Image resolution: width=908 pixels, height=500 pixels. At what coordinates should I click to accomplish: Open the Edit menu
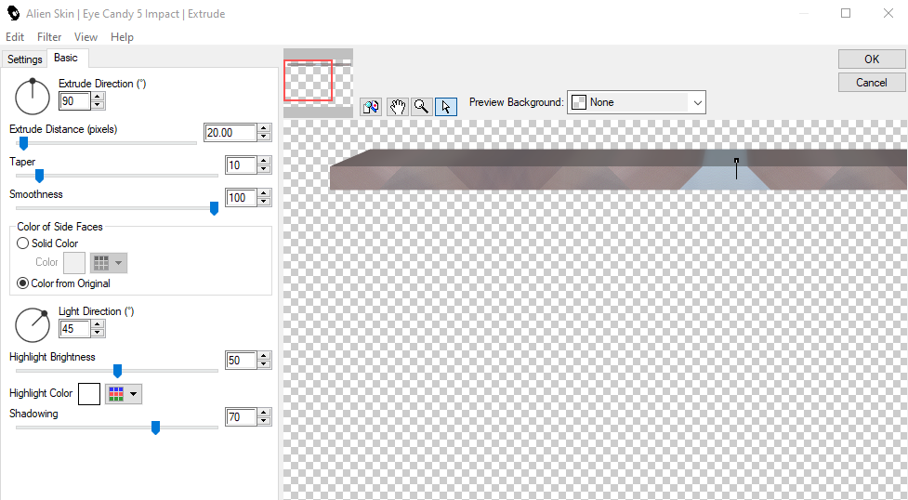click(x=15, y=37)
